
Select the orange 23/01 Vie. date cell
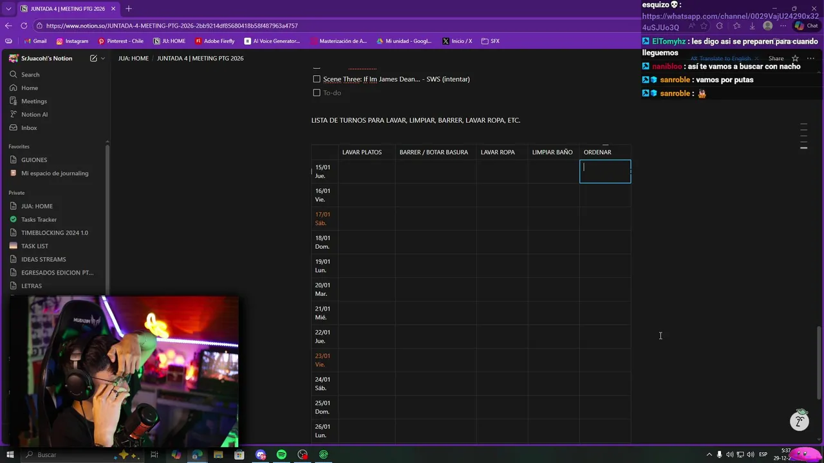click(x=325, y=360)
